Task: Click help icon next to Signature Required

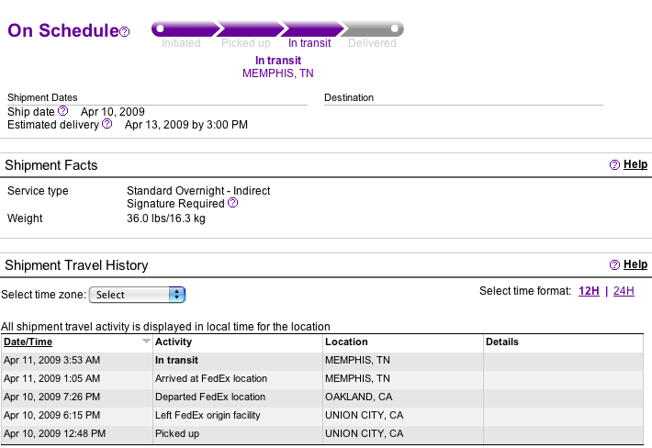Action: 233,203
